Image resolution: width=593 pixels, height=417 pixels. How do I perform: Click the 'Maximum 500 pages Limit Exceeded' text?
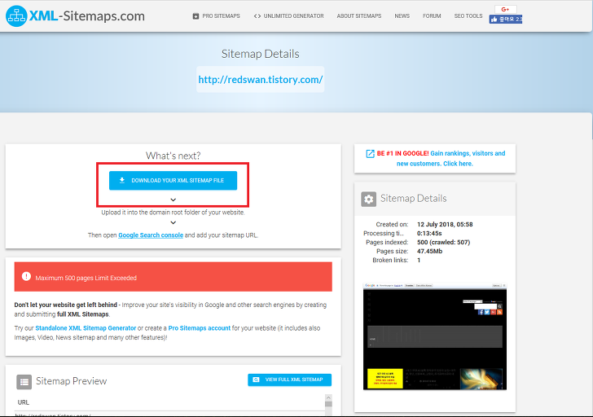(x=86, y=278)
